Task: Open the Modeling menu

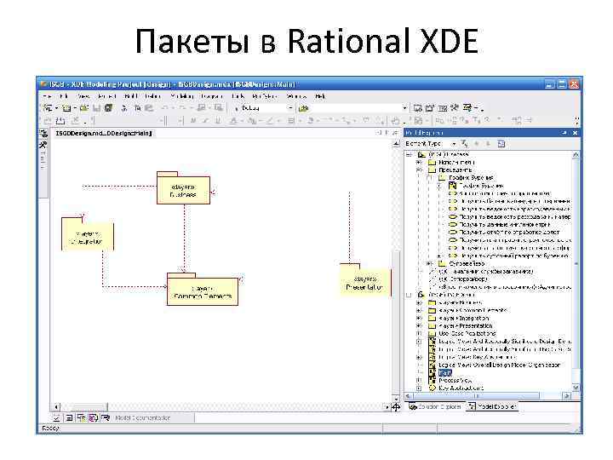Action: click(182, 96)
